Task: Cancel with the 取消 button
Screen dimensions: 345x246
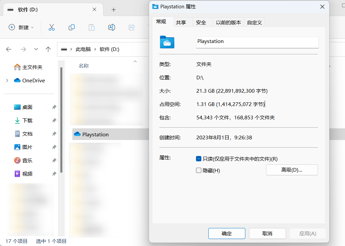Action: point(267,233)
